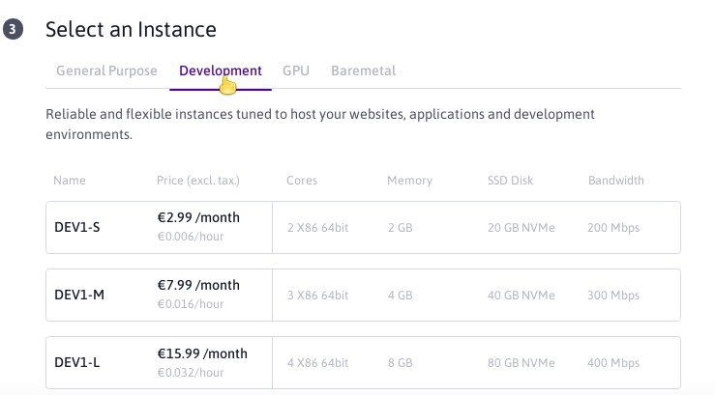Click the Price (excl. tax.) column header

tap(198, 181)
